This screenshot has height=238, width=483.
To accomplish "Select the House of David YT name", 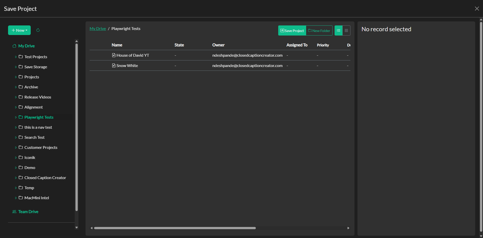I will [x=133, y=55].
